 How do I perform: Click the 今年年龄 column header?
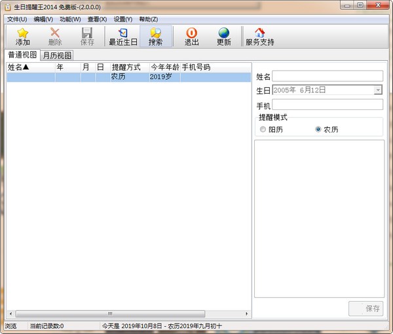click(x=165, y=67)
